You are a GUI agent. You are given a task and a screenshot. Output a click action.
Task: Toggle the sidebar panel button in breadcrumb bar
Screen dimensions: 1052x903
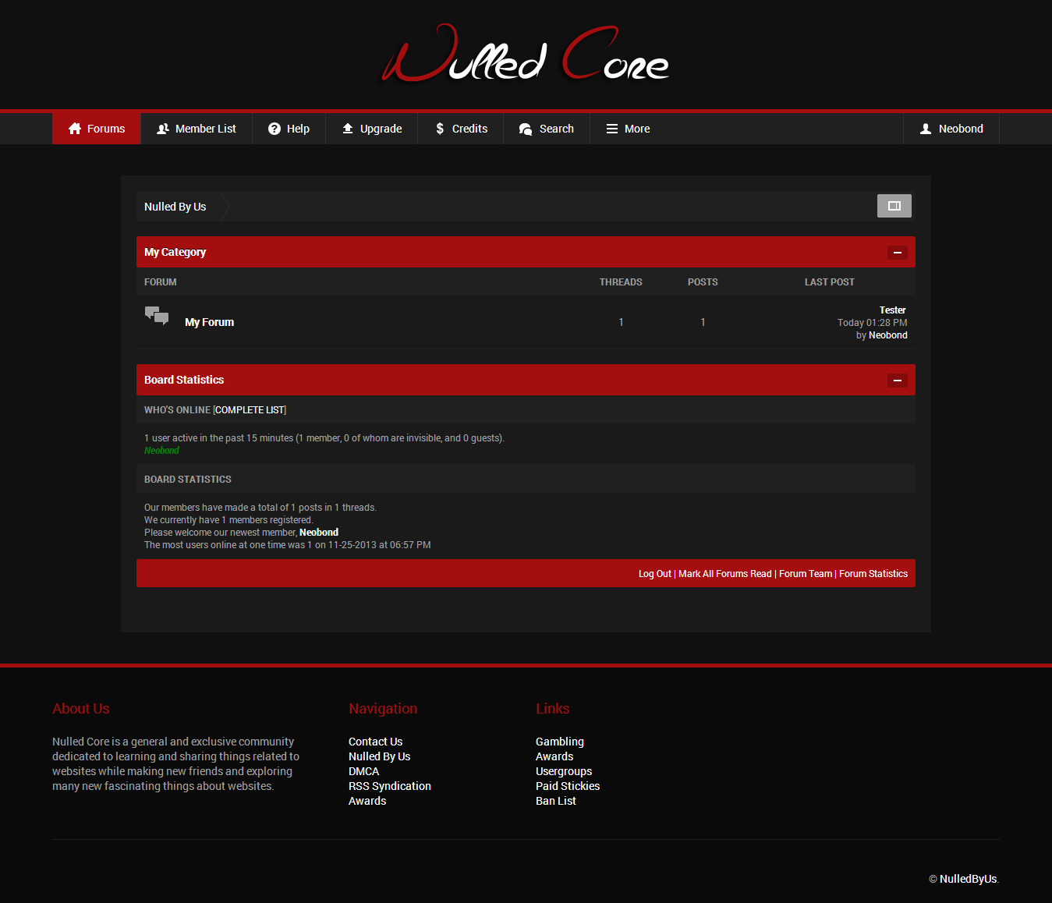(894, 206)
